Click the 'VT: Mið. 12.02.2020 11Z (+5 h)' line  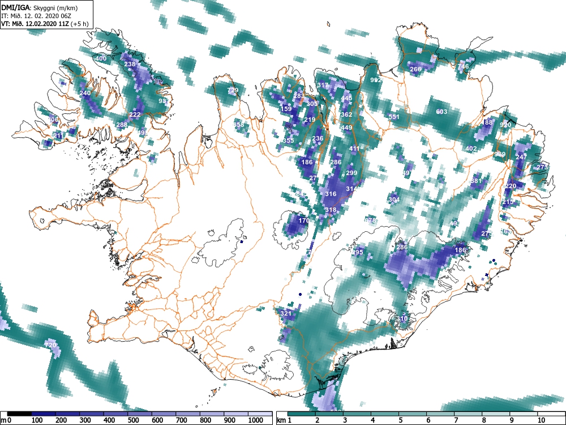(45, 24)
